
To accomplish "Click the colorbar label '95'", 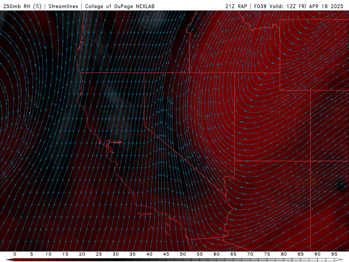I will click(334, 254).
